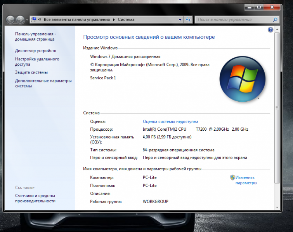This screenshot has height=232, width=293.
Task: Open the address bar history dropdown arrow
Action: pyautogui.click(x=180, y=20)
